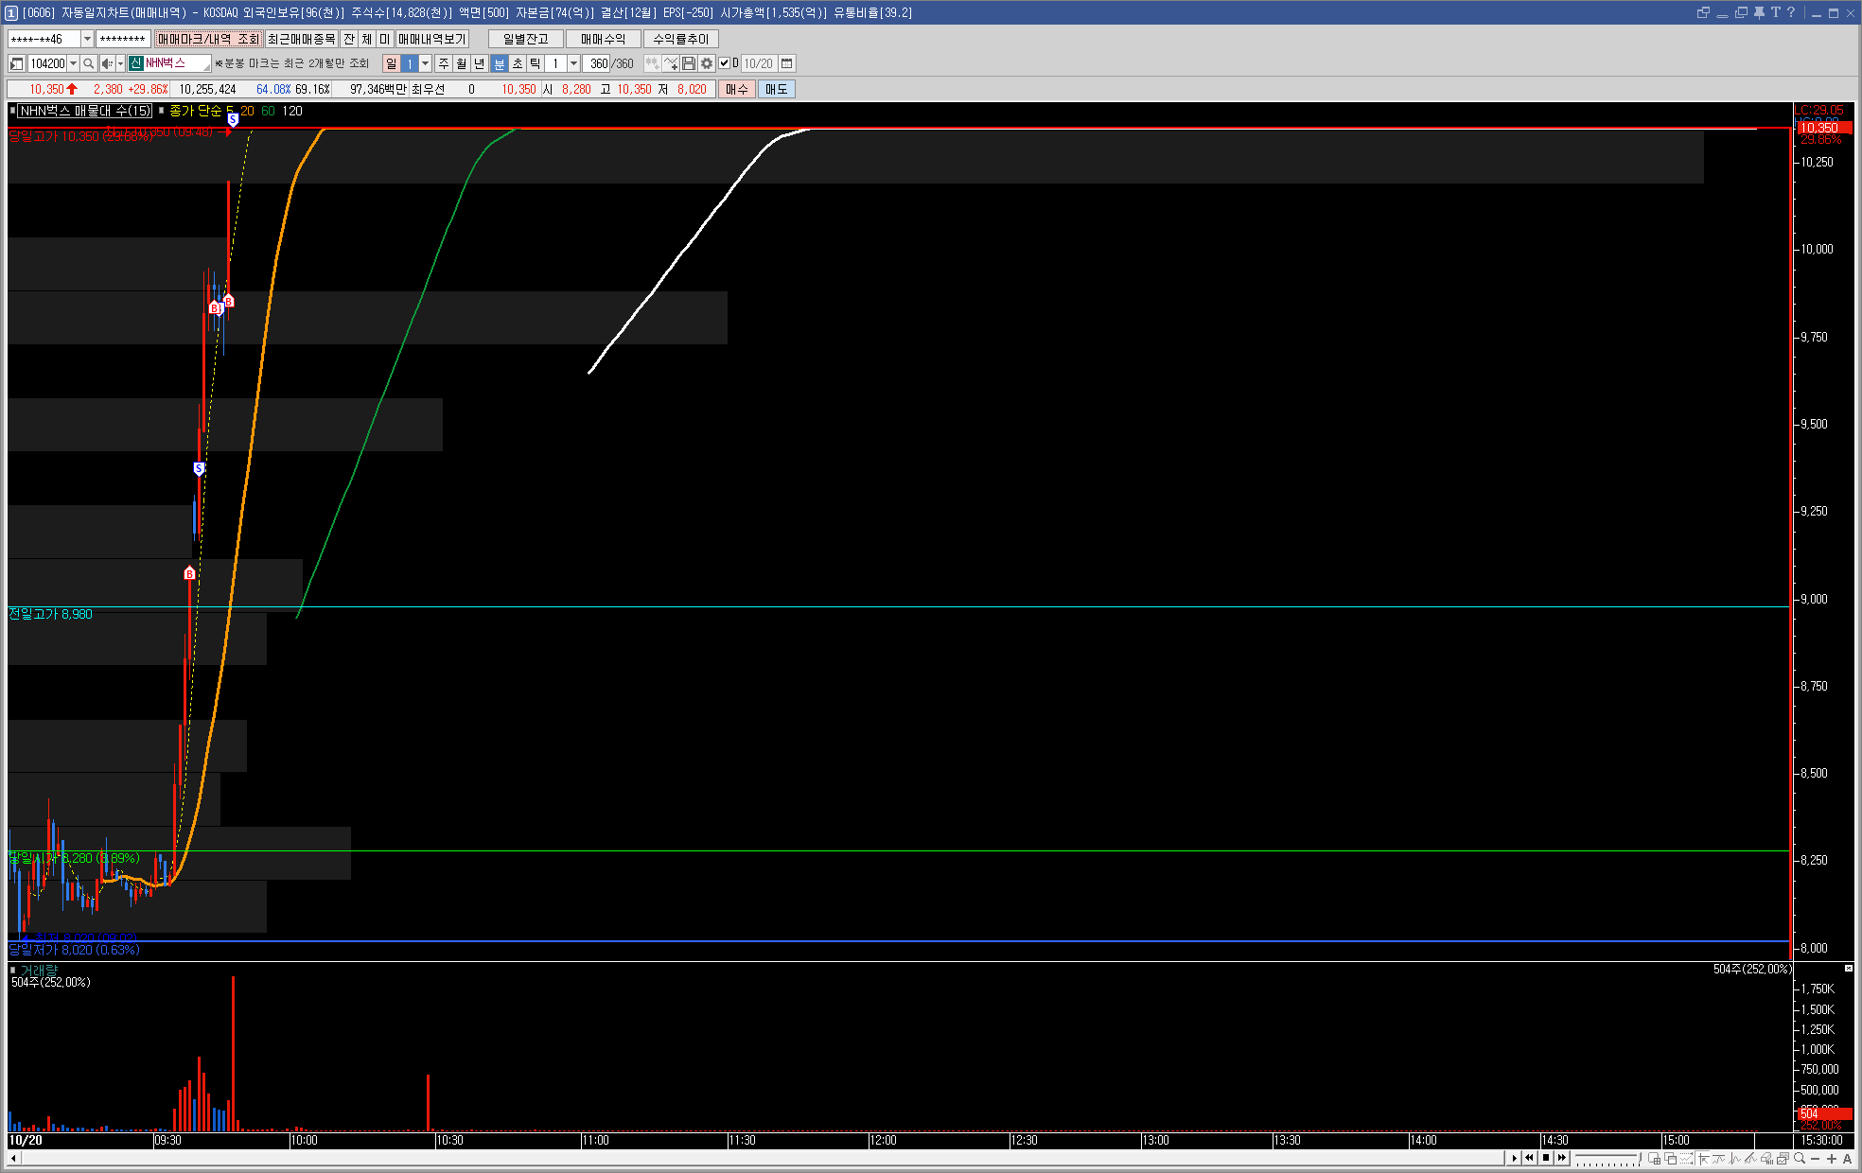Open the 매매수익 tab
The width and height of the screenshot is (1862, 1173).
603,39
